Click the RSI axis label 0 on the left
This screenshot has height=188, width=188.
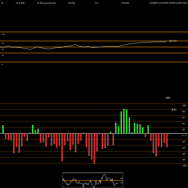point(2,64)
